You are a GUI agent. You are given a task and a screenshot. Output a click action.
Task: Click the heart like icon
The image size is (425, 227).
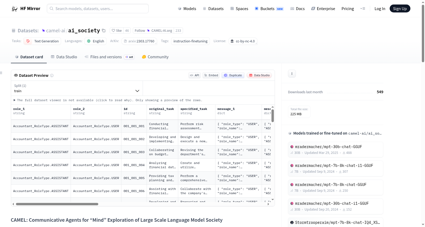coord(113,31)
